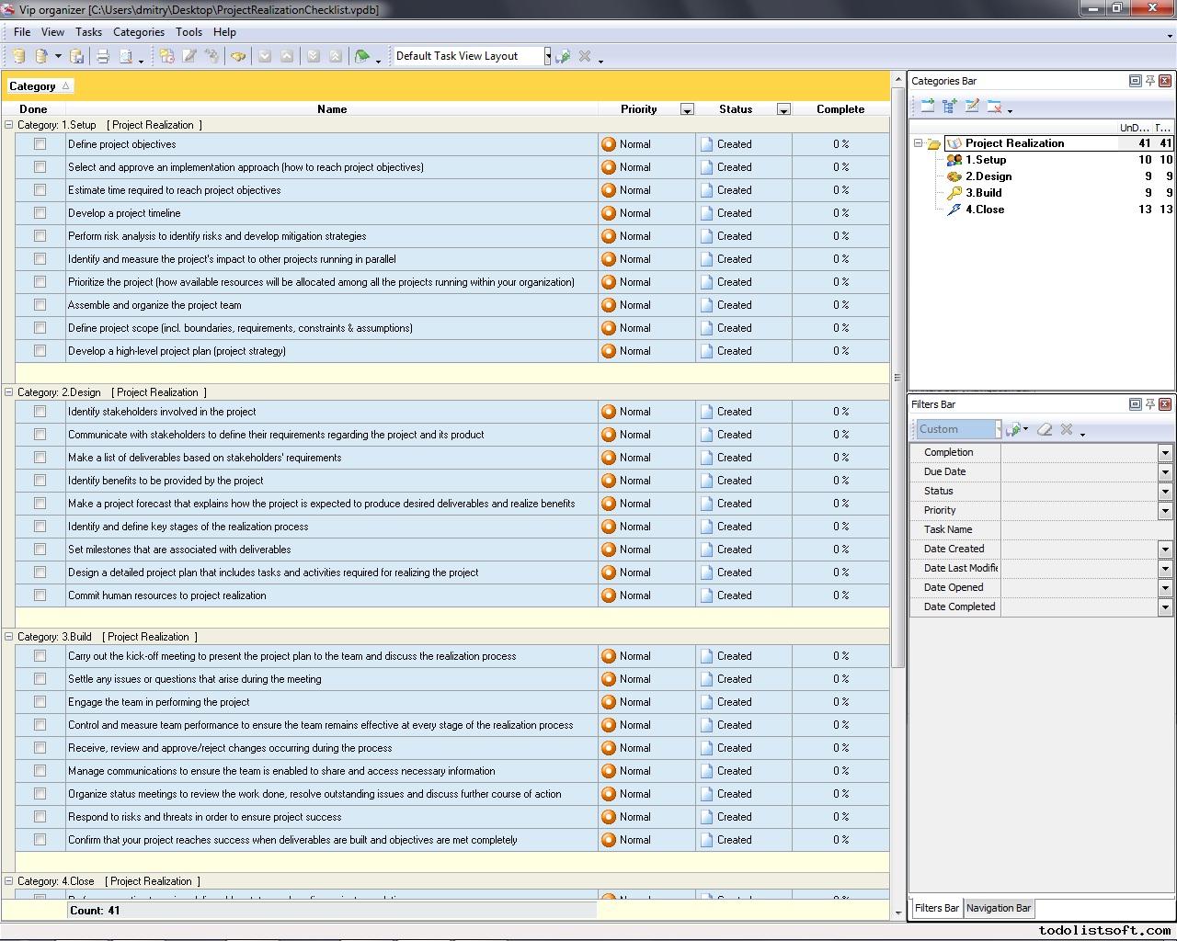Check Done box for 'Define project objectives'
Viewport: 1177px width, 941px height.
[x=40, y=144]
